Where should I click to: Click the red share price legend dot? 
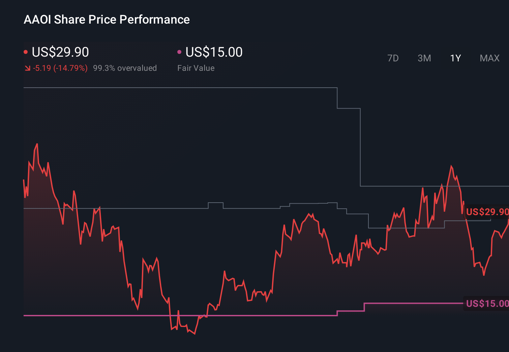(x=26, y=51)
